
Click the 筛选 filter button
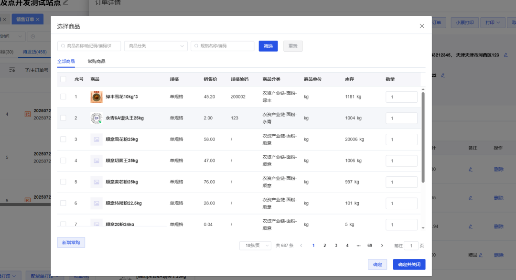[268, 46]
